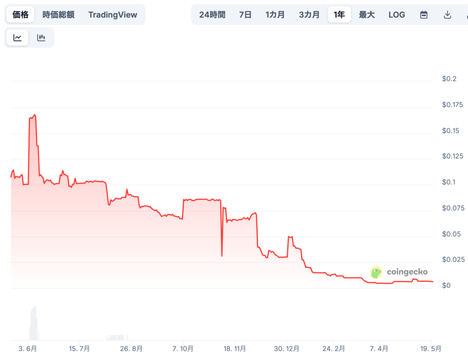
Task: Click the $0.075 price axis label
Action: (453, 208)
